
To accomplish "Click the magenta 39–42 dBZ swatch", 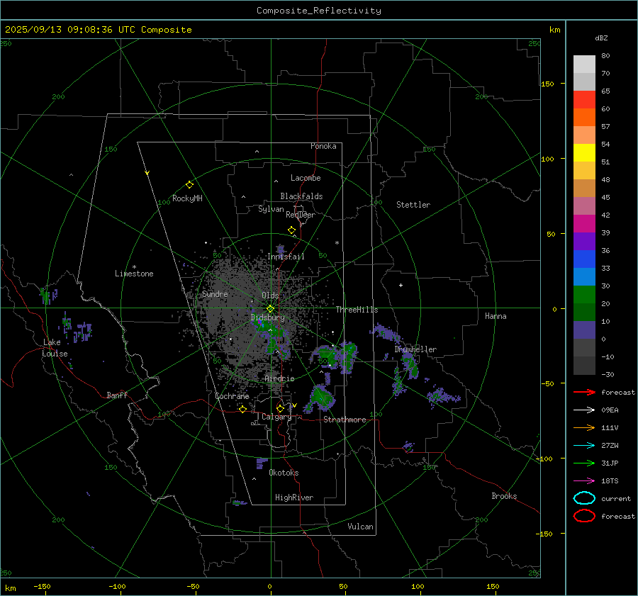I will (584, 224).
